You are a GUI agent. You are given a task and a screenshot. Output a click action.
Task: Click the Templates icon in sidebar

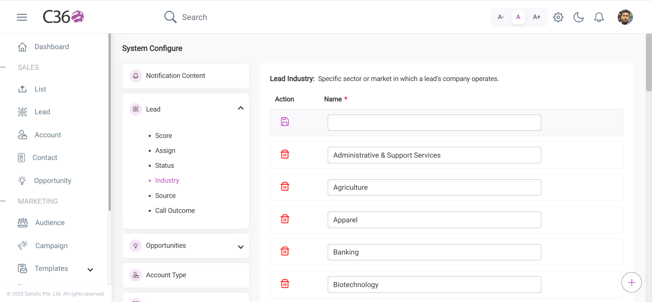[22, 268]
